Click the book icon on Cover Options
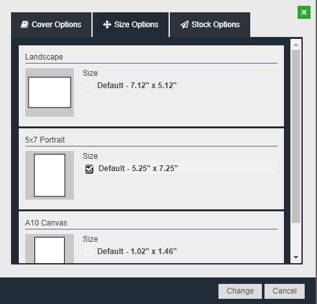Viewport: 317px width, 304px height. 25,25
